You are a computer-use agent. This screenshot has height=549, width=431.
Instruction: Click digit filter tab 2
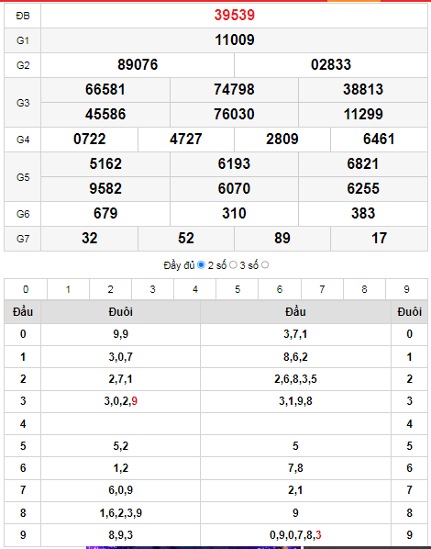point(111,289)
